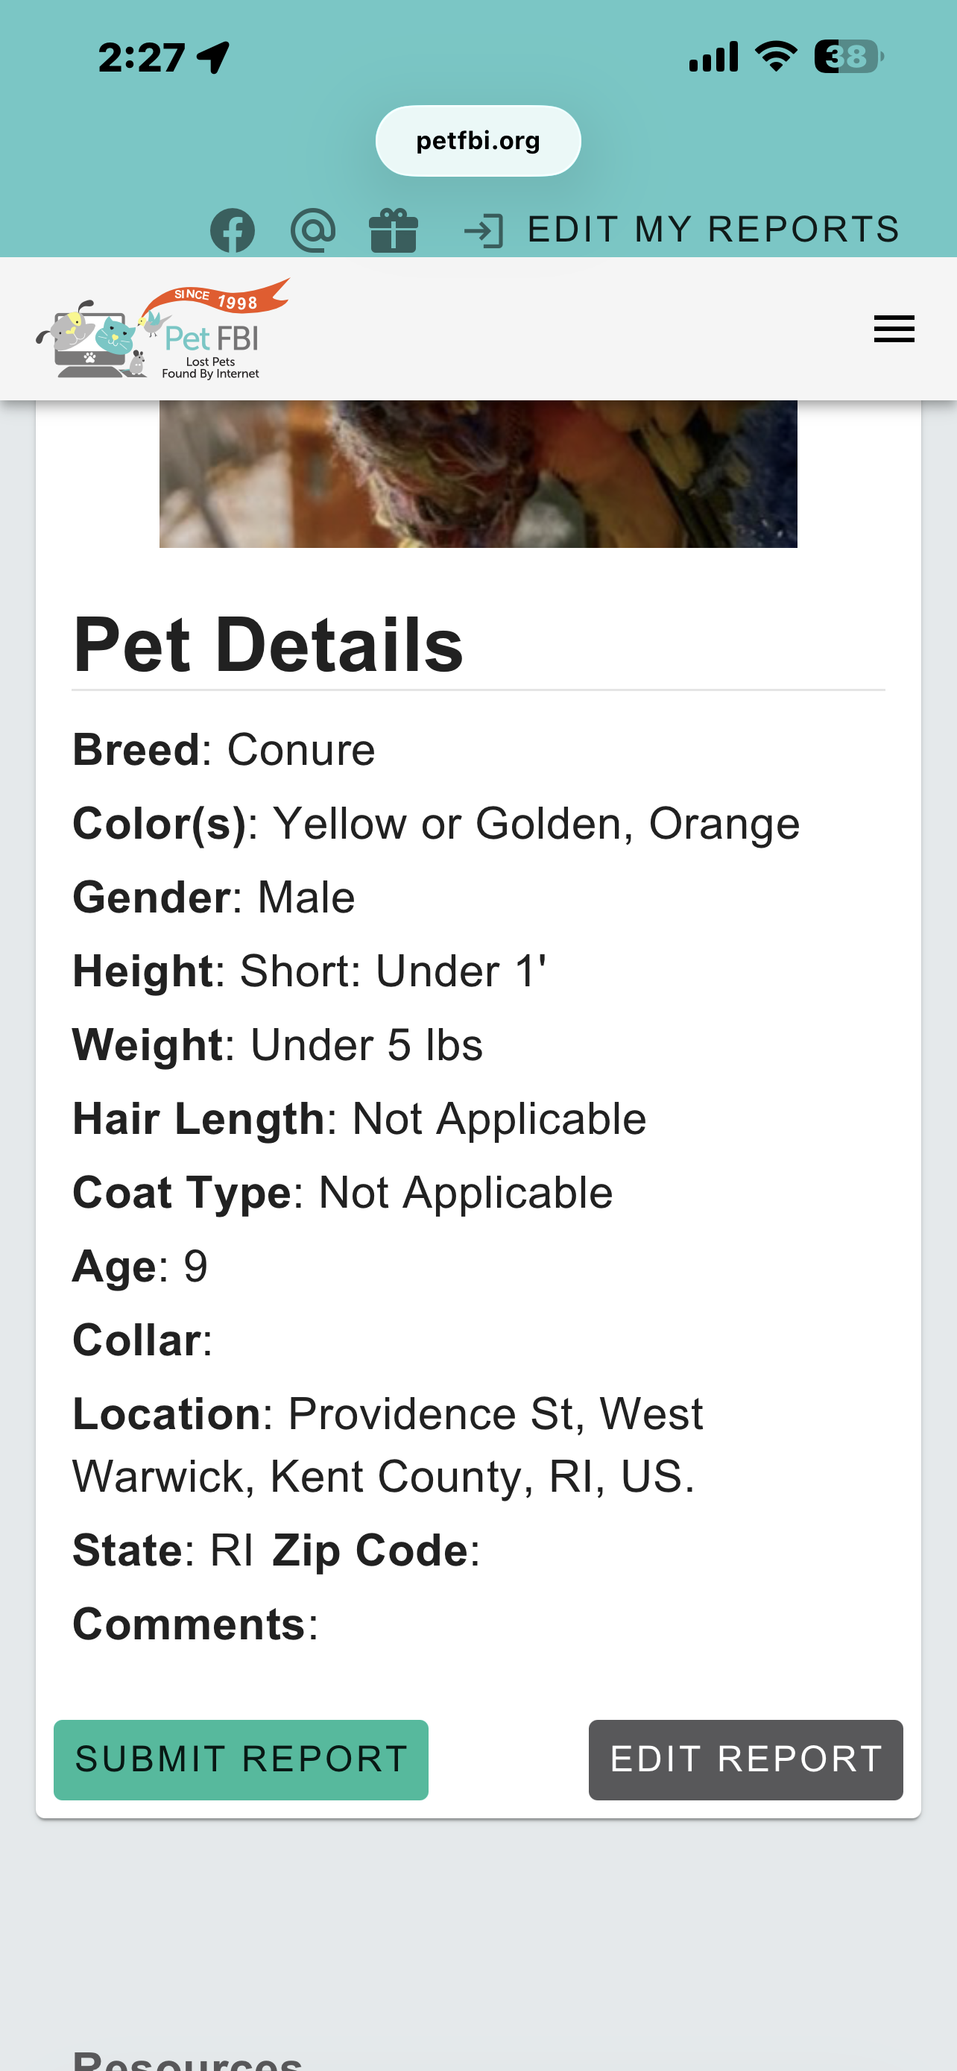Tap the Providence St location text
Screen dimensions: 957x2071
pos(388,1445)
